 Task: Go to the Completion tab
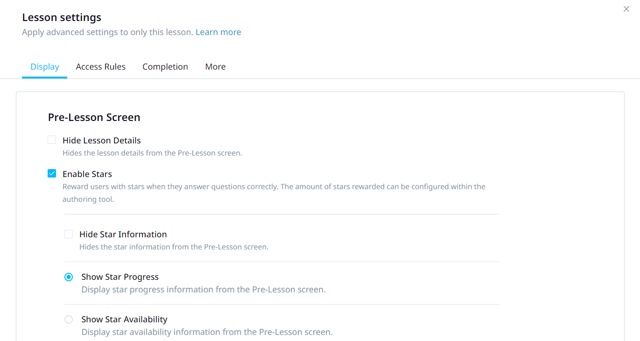coord(165,67)
